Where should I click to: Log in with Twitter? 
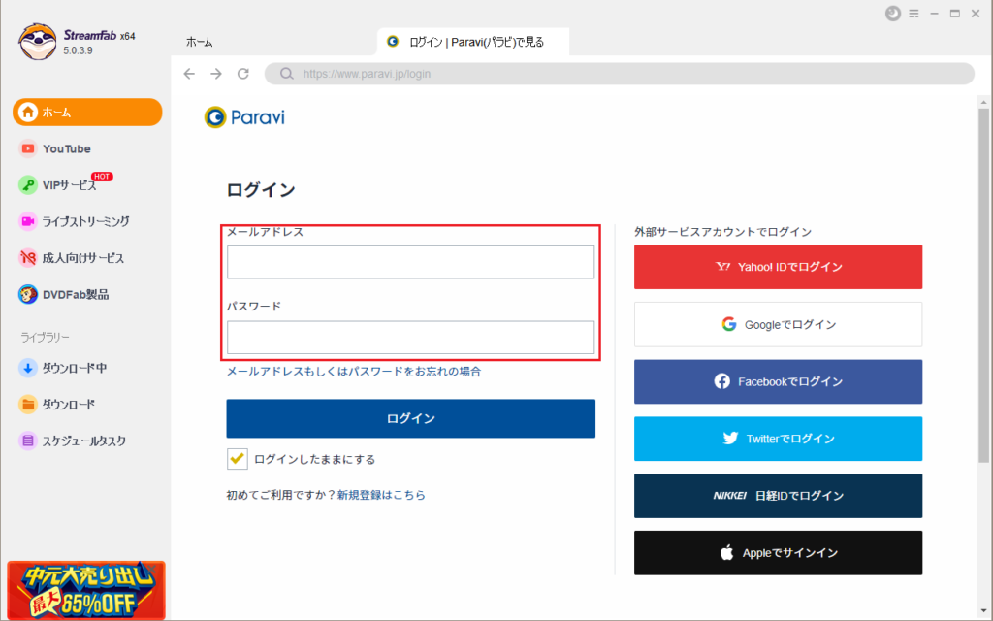(x=779, y=439)
